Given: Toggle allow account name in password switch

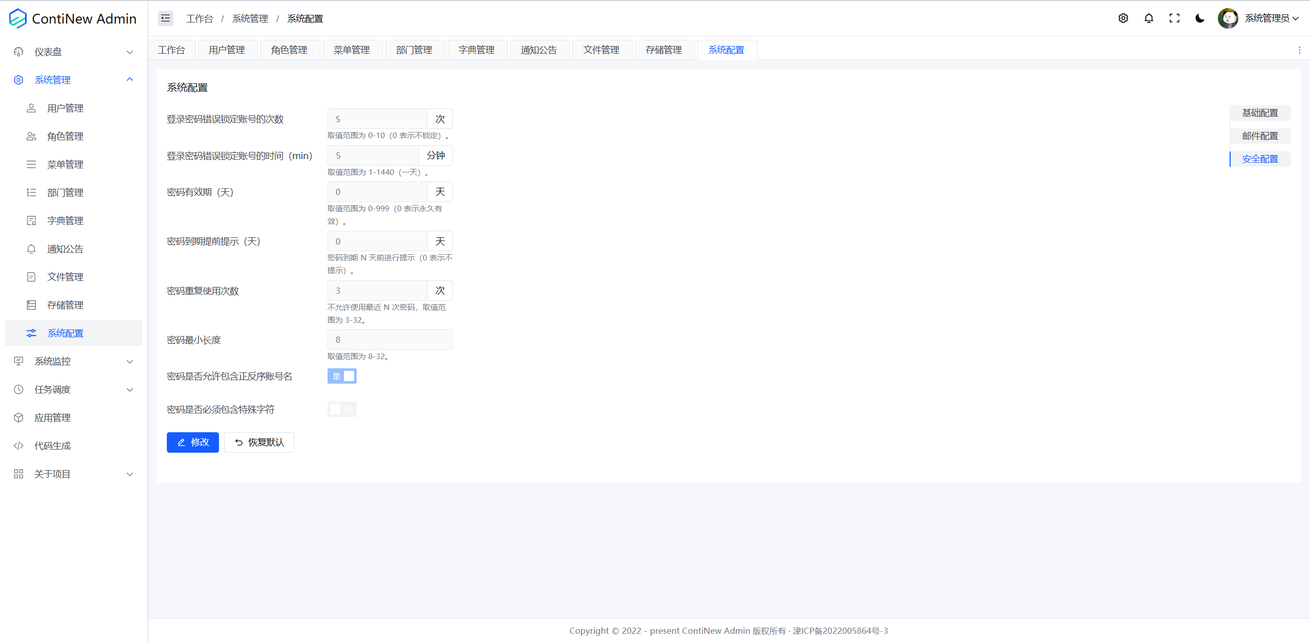Looking at the screenshot, I should tap(342, 376).
